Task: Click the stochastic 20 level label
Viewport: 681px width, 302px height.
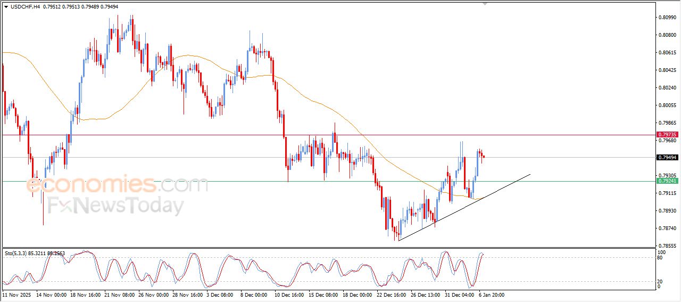Action: [661, 281]
